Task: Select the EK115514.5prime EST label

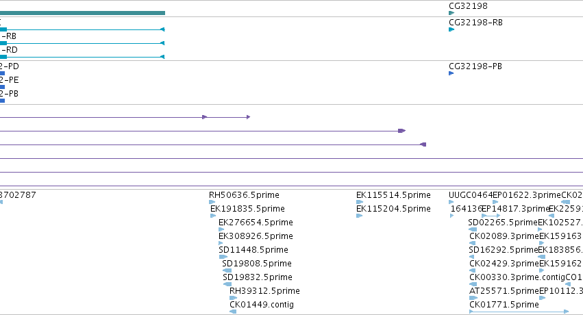Action: (x=393, y=195)
